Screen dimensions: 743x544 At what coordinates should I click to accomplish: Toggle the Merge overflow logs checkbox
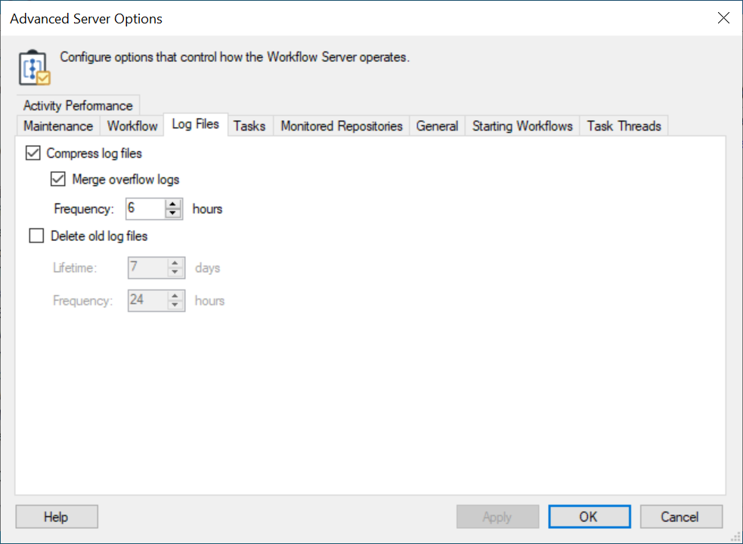coord(58,180)
